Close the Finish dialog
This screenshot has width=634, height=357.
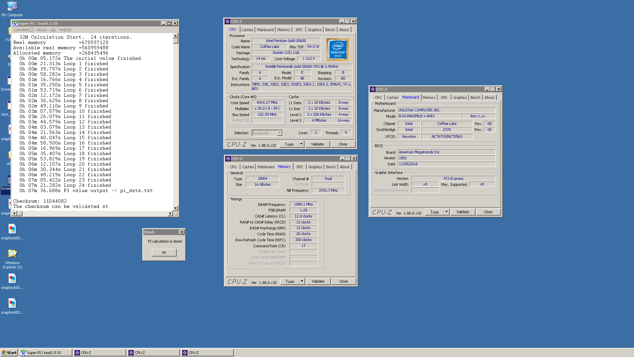click(181, 232)
